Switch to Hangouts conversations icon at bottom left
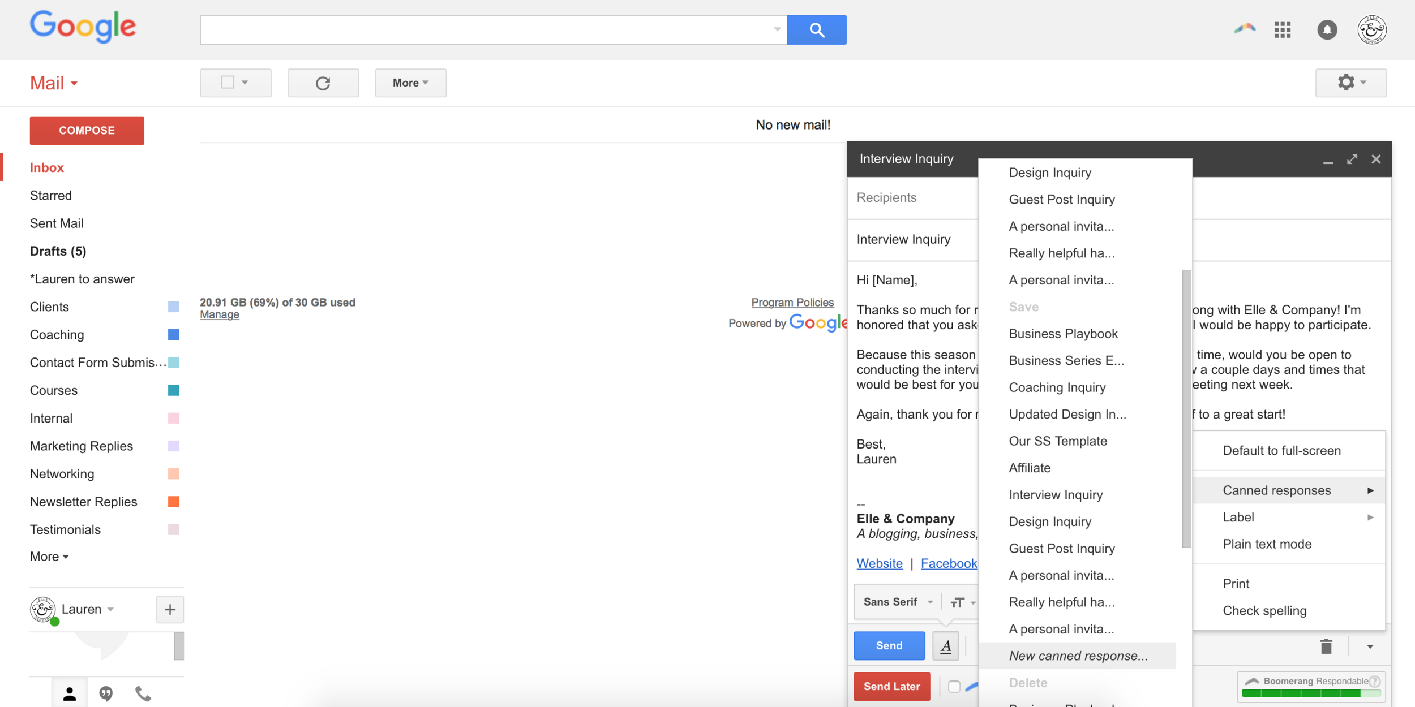Screen dimensions: 1415x707 pos(106,693)
